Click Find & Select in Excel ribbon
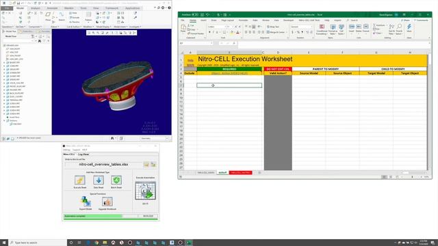The width and height of the screenshot is (438, 246). (399, 29)
